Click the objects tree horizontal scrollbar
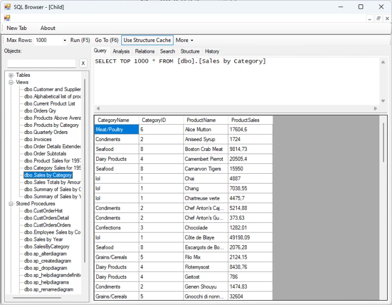Screen dimensions: 392x305 pyautogui.click(x=37, y=298)
